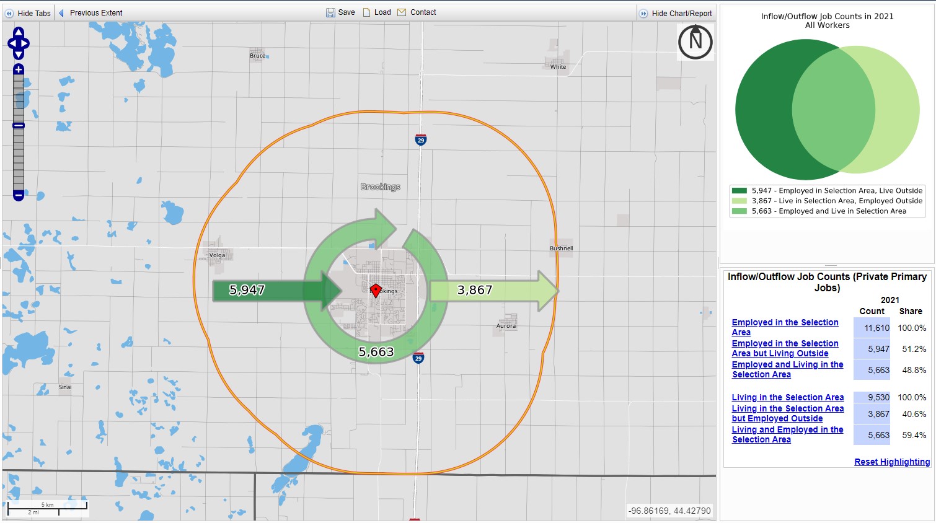The height and width of the screenshot is (523, 936).
Task: Click the plus icon to zoom in
Action: (19, 69)
